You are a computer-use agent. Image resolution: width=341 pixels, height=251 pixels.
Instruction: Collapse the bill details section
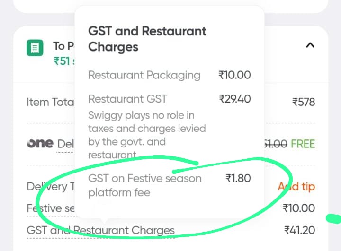[310, 45]
